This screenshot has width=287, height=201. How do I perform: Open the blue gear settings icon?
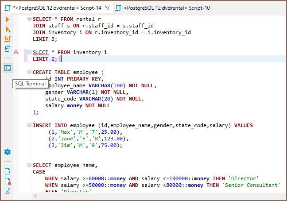point(8,152)
